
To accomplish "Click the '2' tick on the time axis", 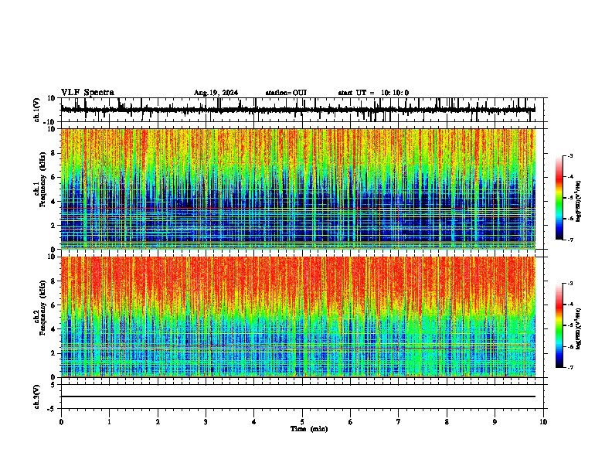I will [x=158, y=422].
